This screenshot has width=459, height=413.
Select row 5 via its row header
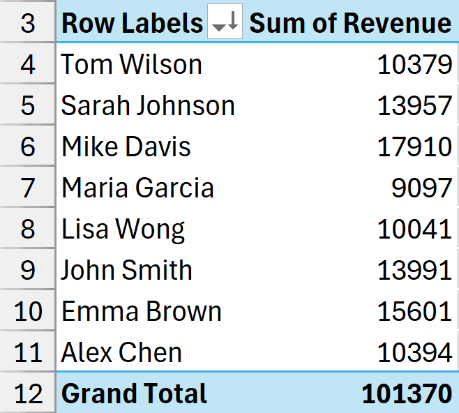[x=27, y=105]
